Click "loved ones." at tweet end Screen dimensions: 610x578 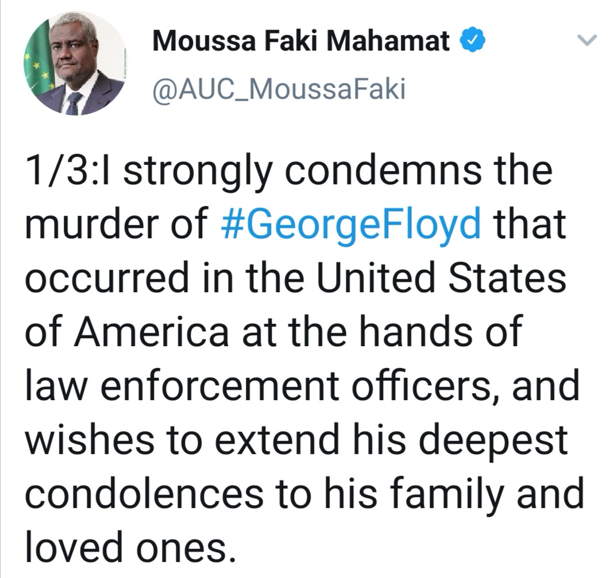click(x=131, y=548)
